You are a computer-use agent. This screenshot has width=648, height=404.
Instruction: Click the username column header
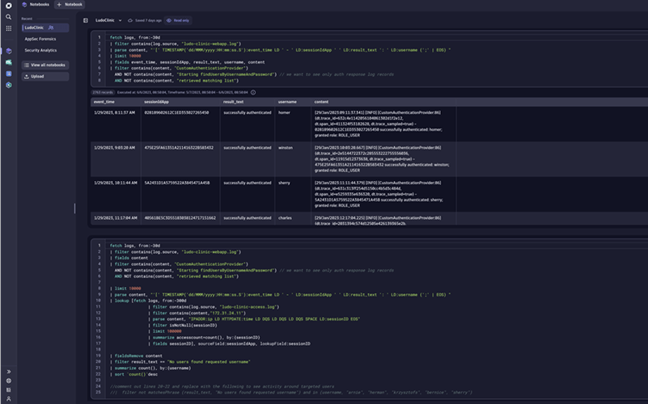point(287,102)
